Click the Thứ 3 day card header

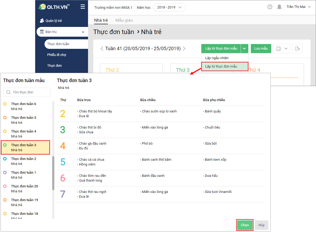click(x=183, y=70)
